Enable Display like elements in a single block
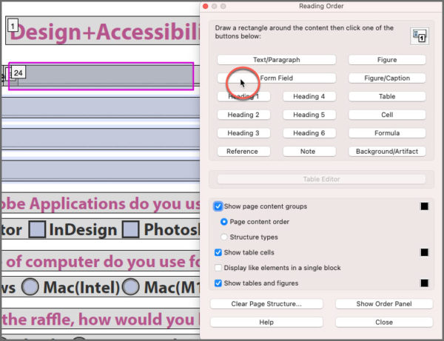This screenshot has width=444, height=341. click(218, 268)
